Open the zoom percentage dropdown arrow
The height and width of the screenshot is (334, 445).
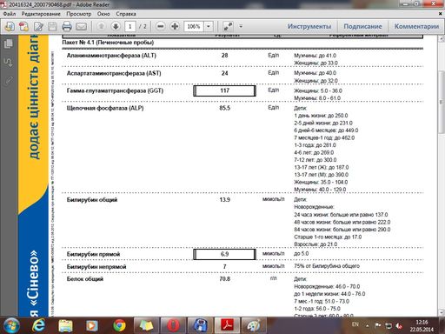point(209,26)
